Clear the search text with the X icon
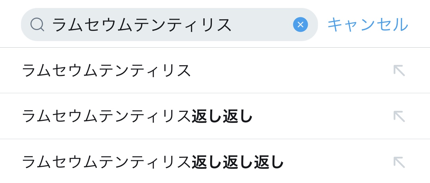This screenshot has width=430, height=183. point(300,25)
